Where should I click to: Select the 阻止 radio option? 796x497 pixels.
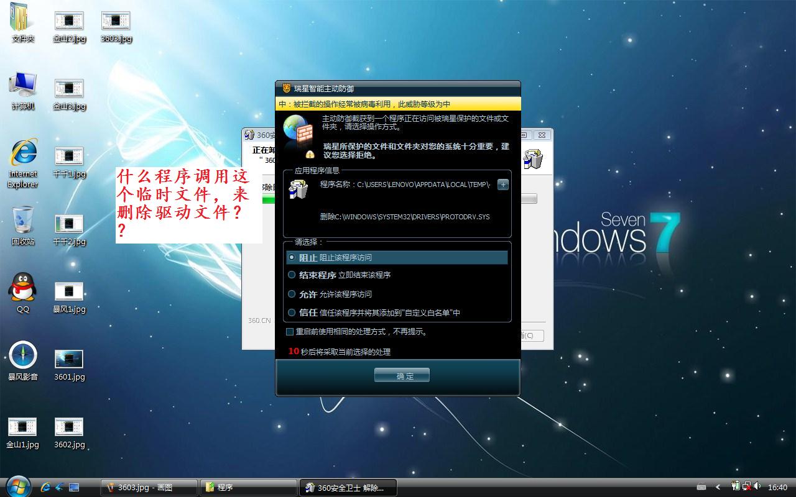point(292,257)
